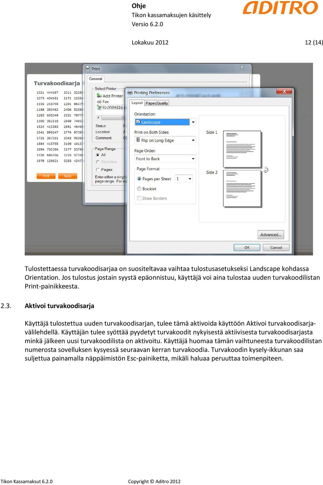Click the orange Print button

(x=46, y=176)
